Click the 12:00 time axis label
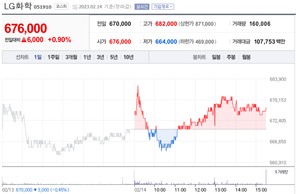 pyautogui.click(x=200, y=190)
